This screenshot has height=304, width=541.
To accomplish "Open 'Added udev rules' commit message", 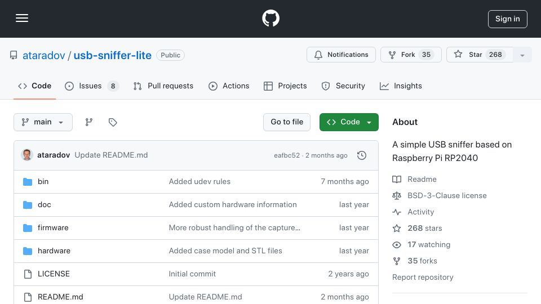I will [199, 182].
